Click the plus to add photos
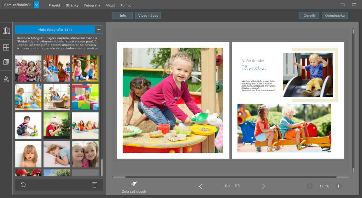362x198 pixels. [99, 30]
